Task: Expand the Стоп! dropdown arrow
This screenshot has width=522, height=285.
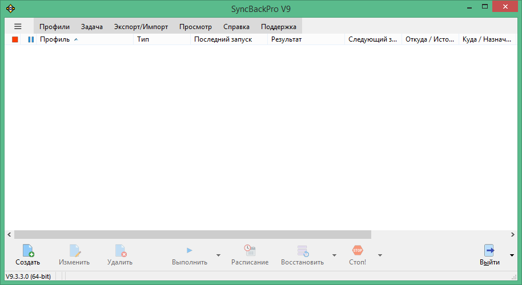Action: [x=380, y=255]
